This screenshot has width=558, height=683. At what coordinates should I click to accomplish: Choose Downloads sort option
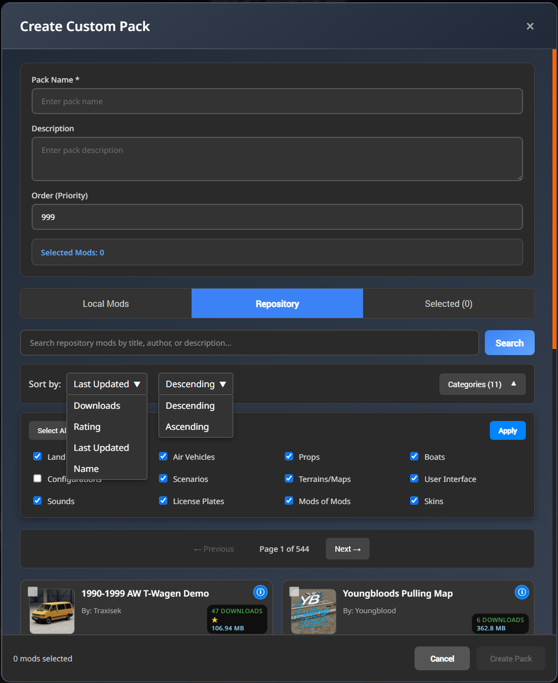click(107, 405)
